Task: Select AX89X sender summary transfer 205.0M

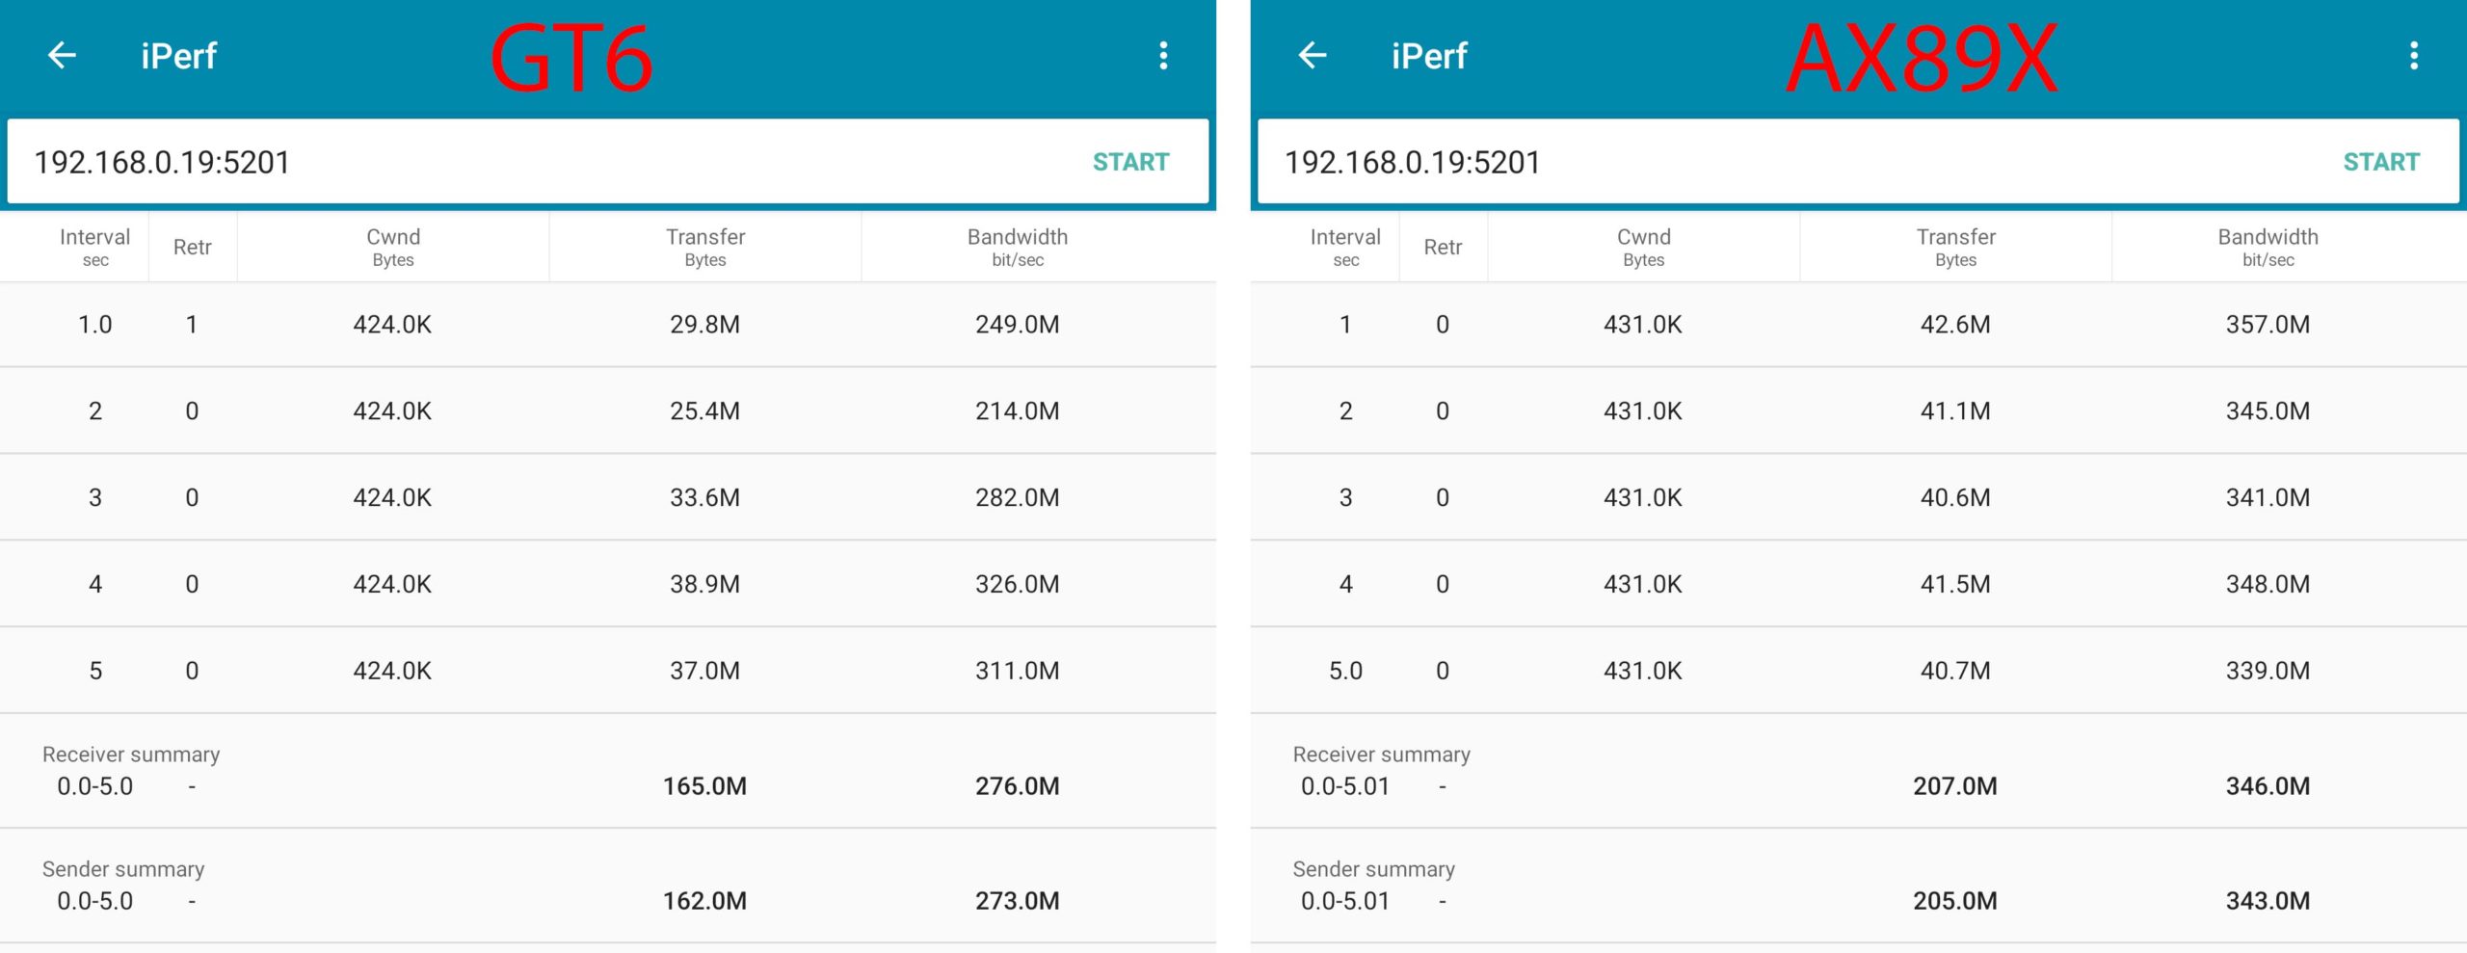Action: click(x=1955, y=901)
